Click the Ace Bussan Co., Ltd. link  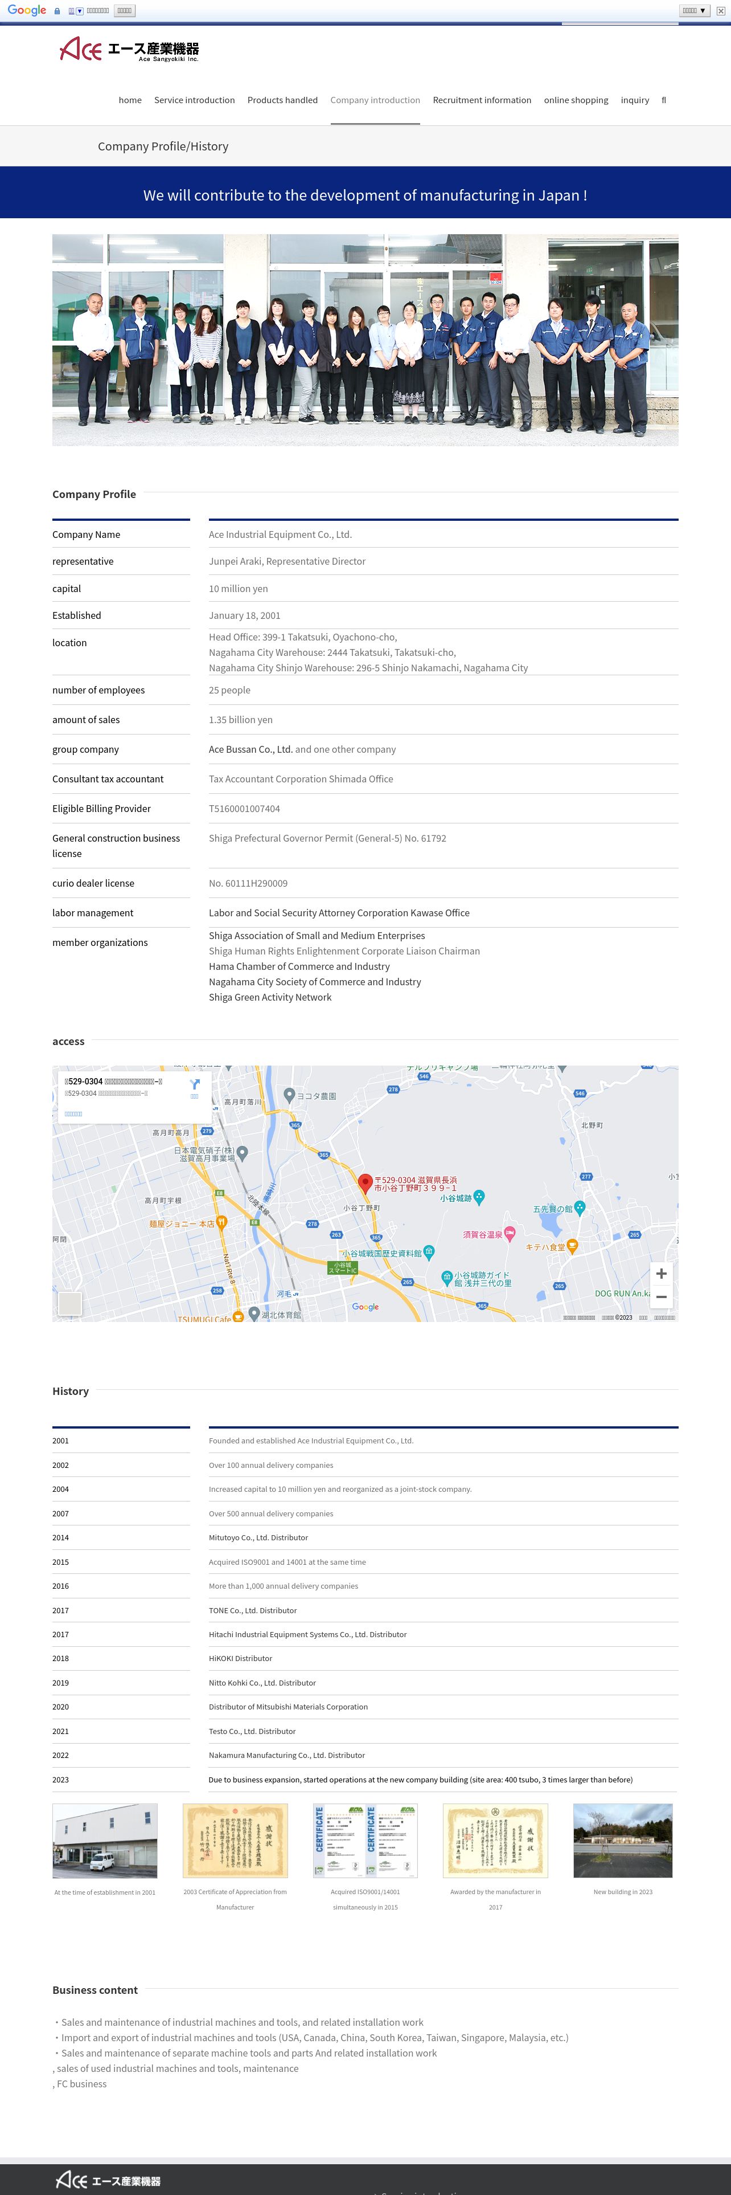(251, 749)
